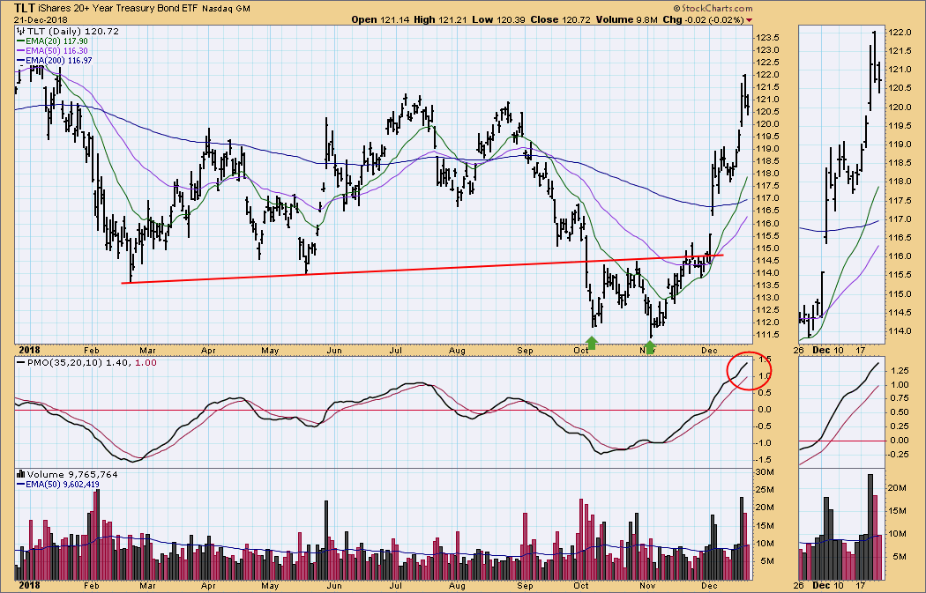Click the green line marker before EMA(20)
The width and height of the screenshot is (926, 593).
coord(20,41)
